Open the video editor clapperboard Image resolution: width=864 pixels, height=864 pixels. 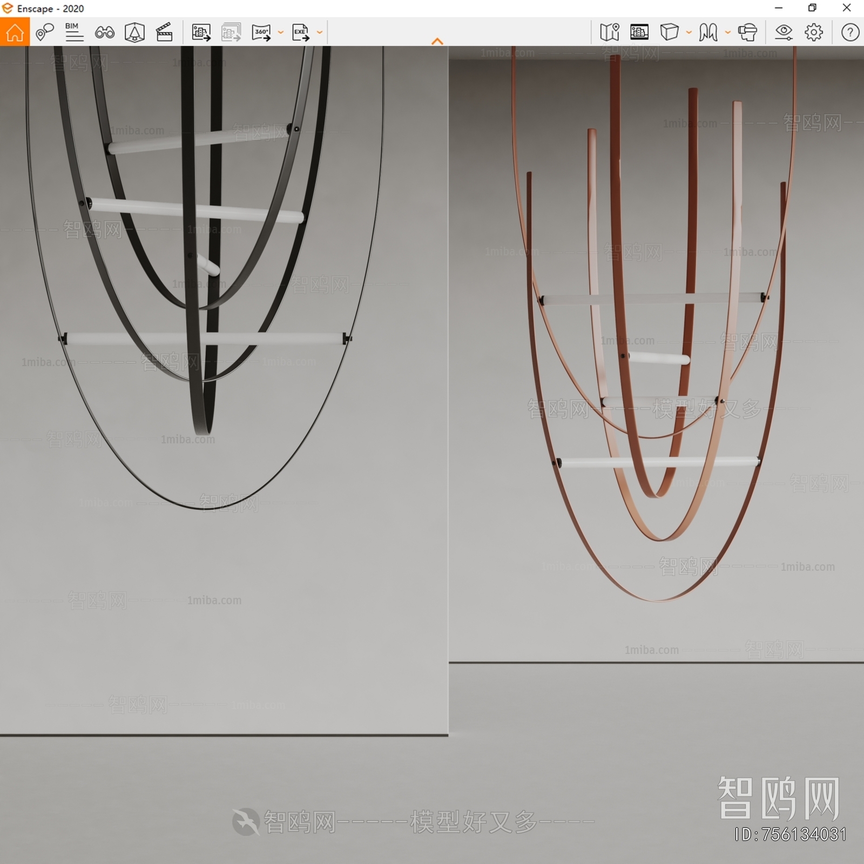(x=164, y=32)
